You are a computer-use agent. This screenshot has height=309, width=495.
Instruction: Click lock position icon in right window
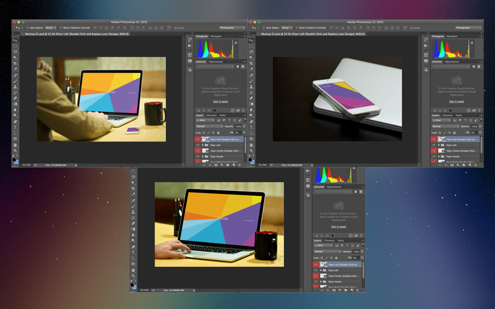pyautogui.click(x=449, y=133)
